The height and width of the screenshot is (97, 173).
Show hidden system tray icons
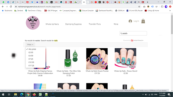[x=143, y=94]
